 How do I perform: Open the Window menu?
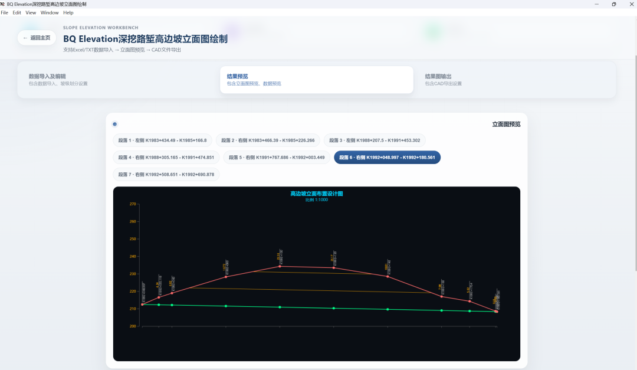(50, 12)
